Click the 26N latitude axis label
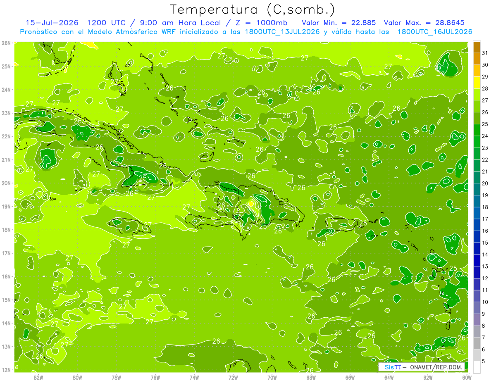This screenshot has width=496, height=383. tap(6, 43)
